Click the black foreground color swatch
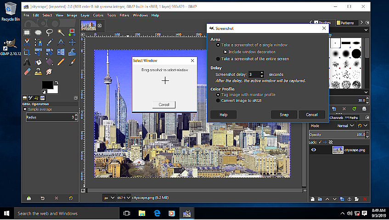Image resolution: width=389 pixels, height=220 pixels. 47,85
